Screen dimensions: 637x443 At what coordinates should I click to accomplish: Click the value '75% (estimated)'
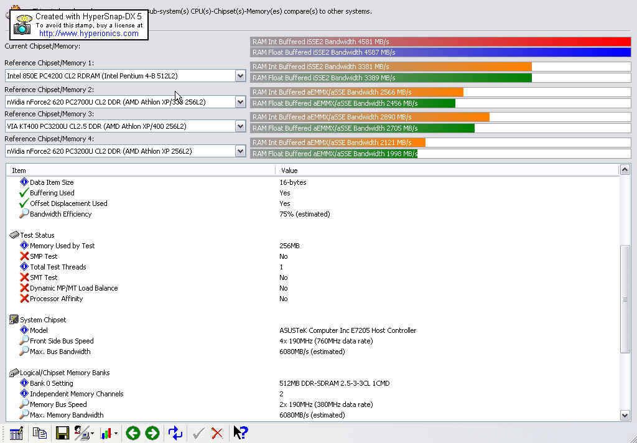pyautogui.click(x=305, y=214)
